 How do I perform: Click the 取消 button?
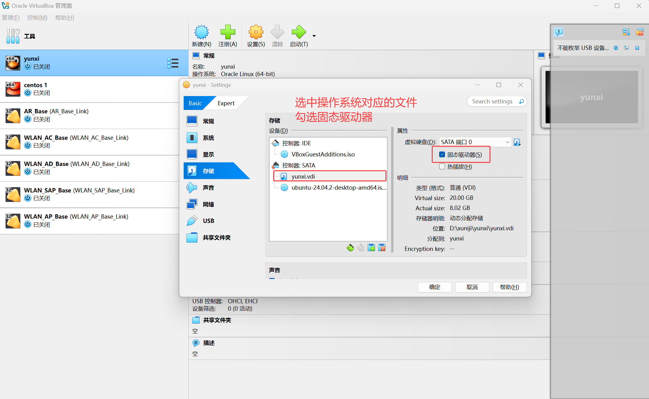click(x=472, y=287)
